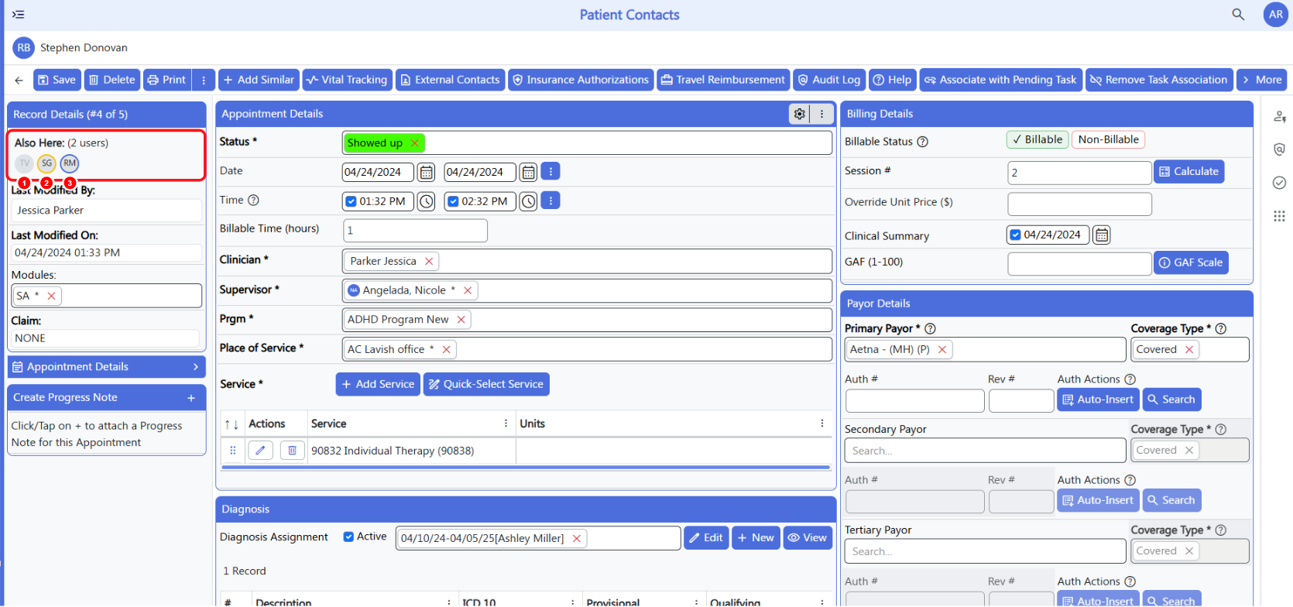
Task: Remove the Showed up status tag
Action: click(415, 142)
